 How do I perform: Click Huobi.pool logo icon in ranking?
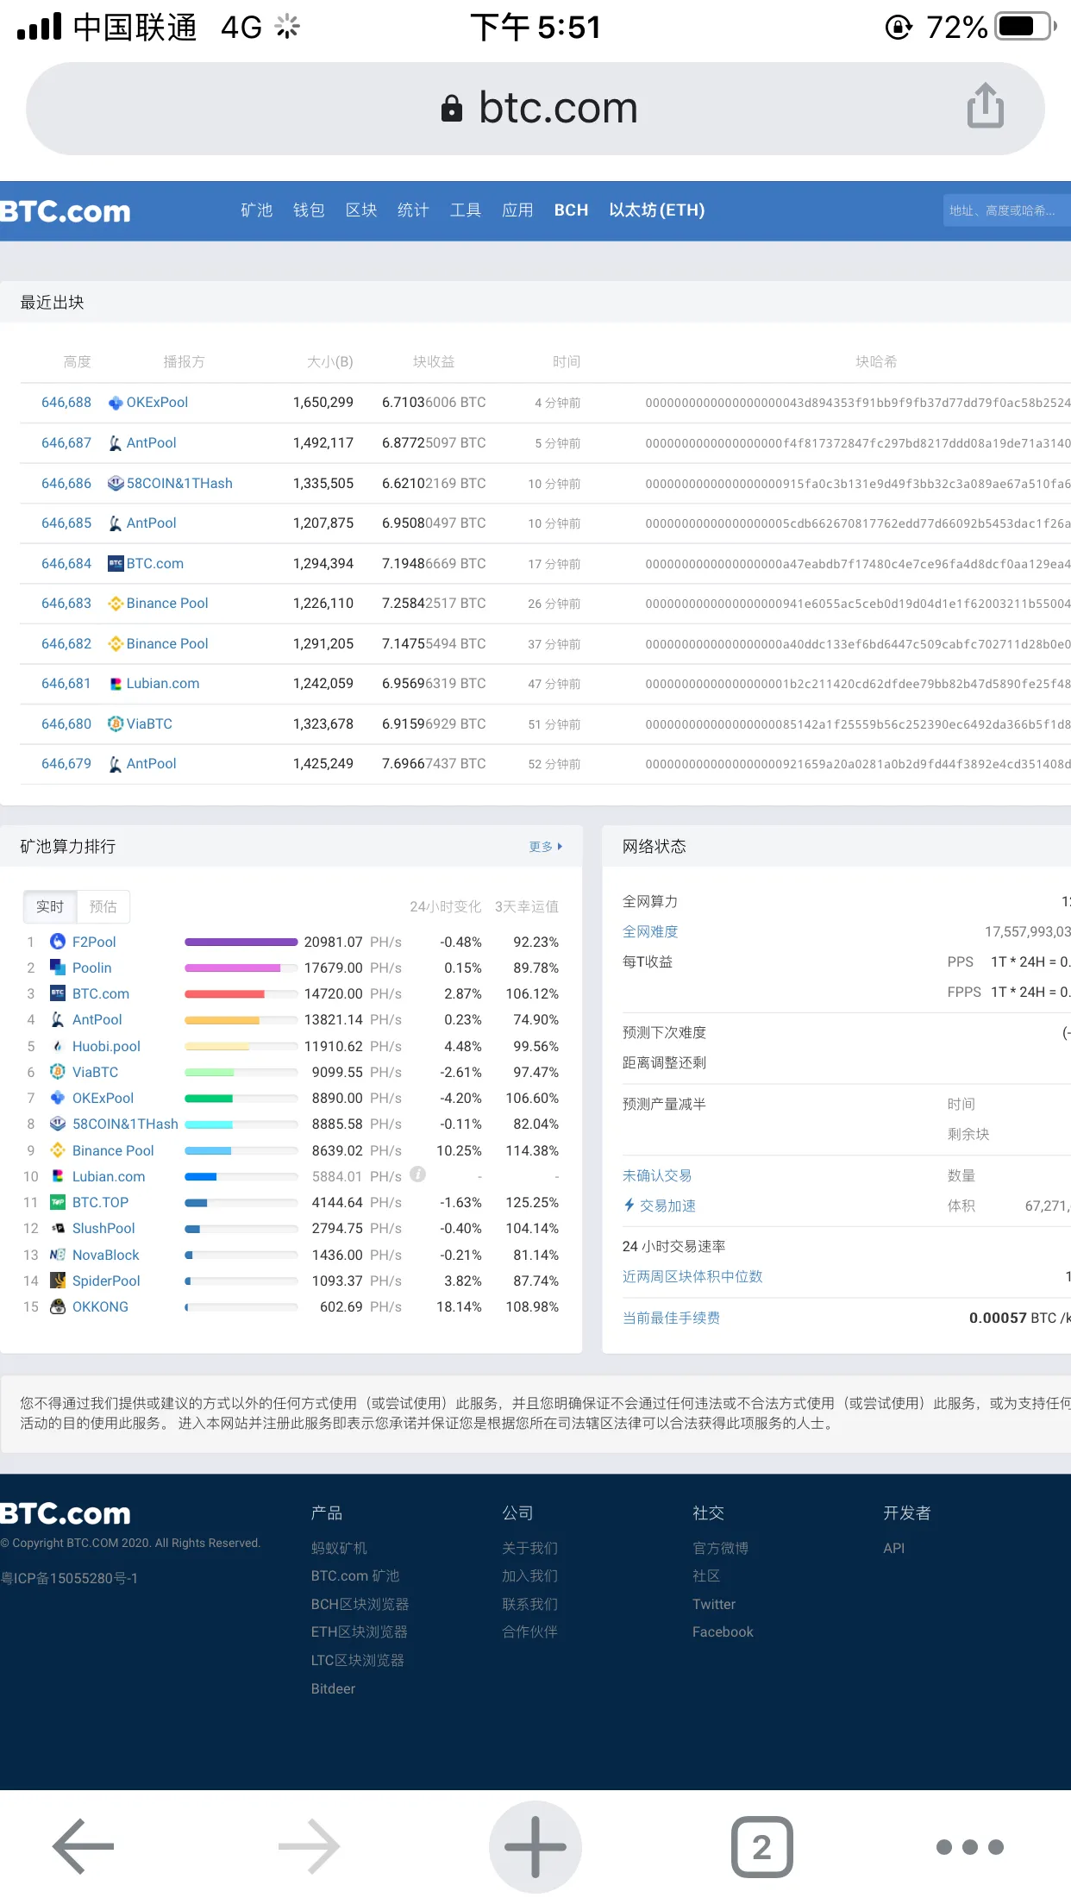click(x=58, y=1046)
